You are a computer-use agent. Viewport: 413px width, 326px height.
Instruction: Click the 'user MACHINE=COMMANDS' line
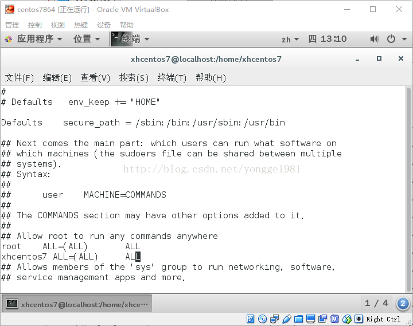[104, 195]
